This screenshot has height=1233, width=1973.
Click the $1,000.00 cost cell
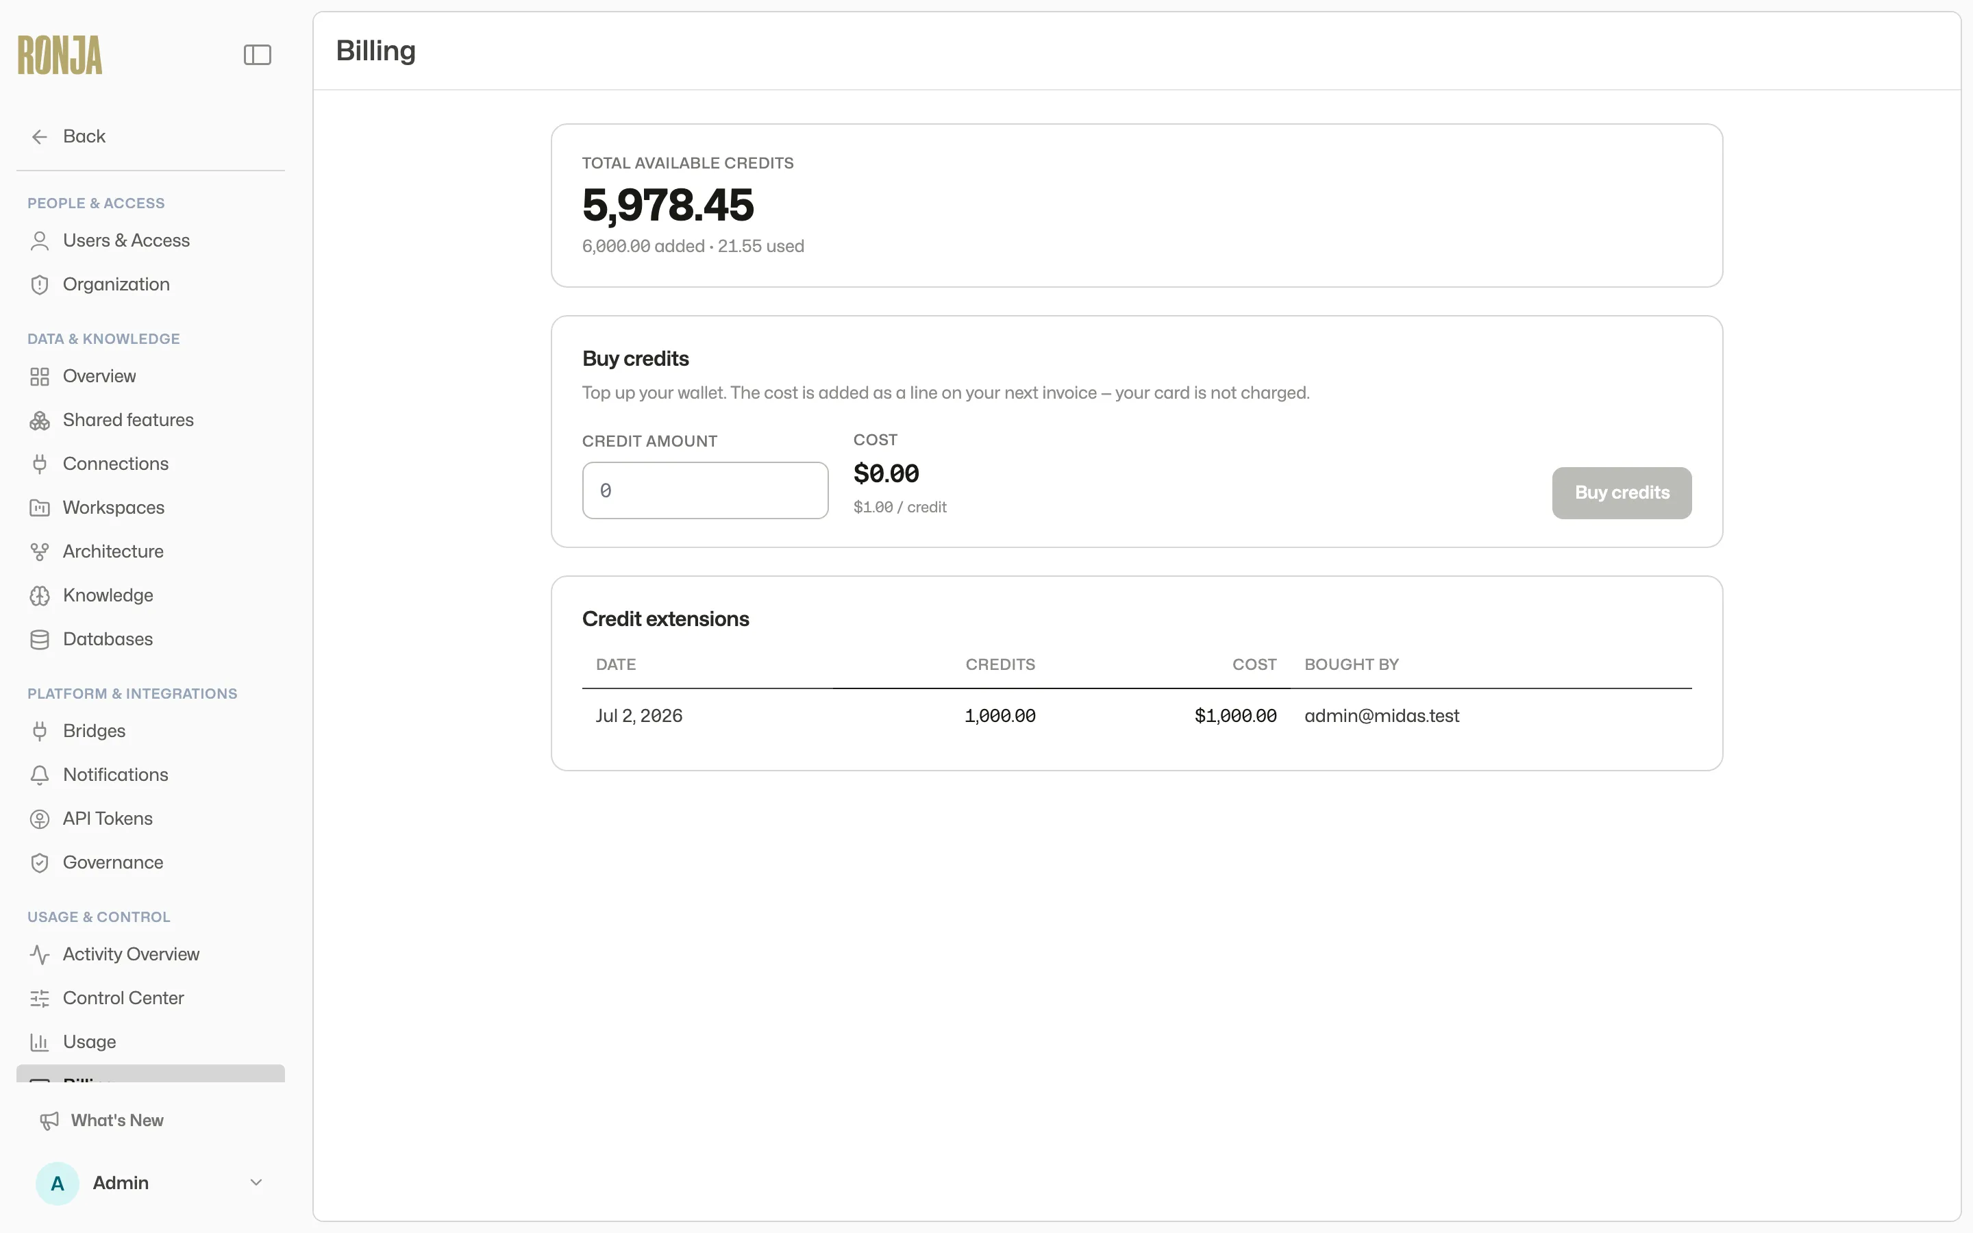[1235, 716]
